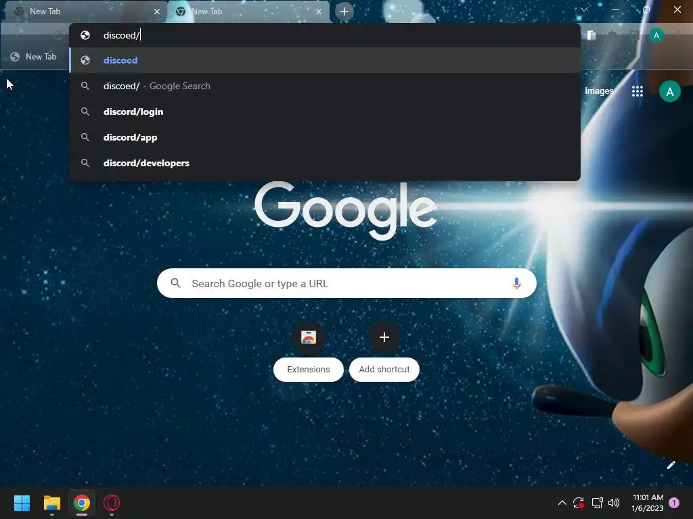This screenshot has width=693, height=519.
Task: Pick the discord/developers suggestion
Action: click(325, 163)
